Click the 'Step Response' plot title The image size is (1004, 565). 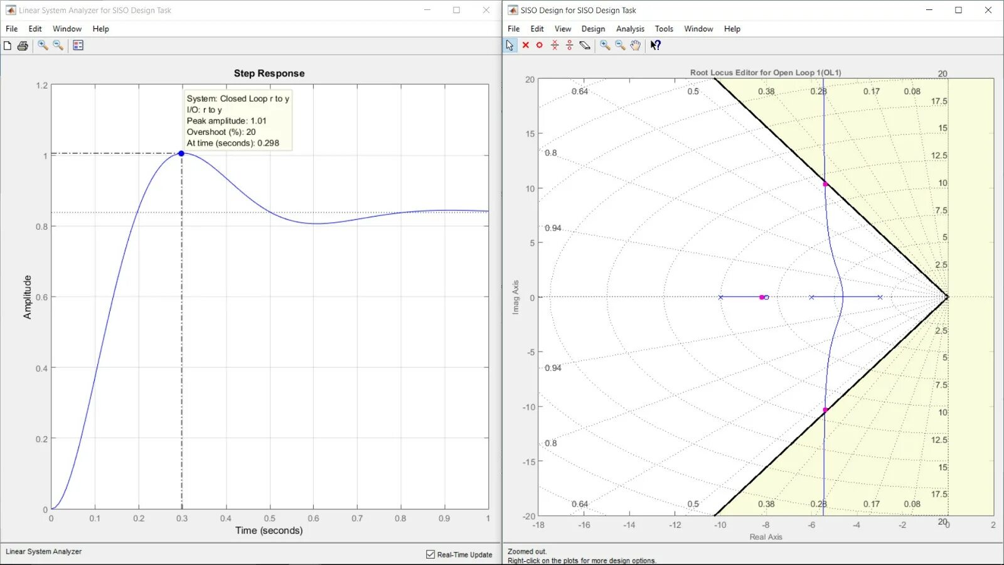[269, 73]
